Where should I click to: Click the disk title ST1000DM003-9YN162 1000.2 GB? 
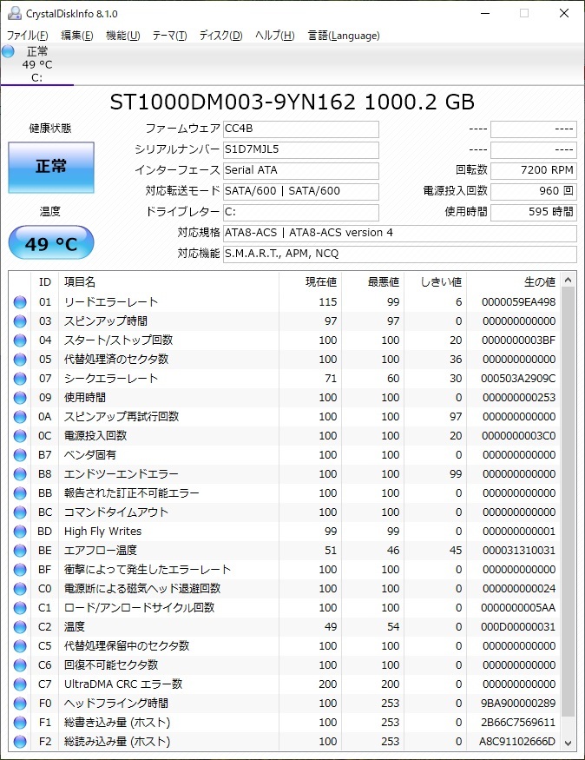coord(292,102)
